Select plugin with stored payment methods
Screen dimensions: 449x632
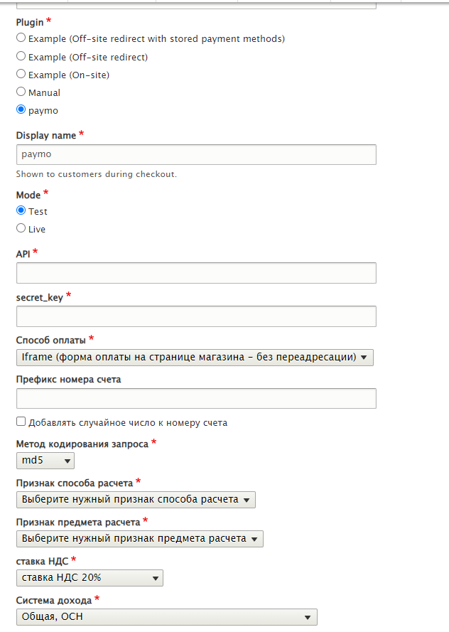(x=21, y=38)
